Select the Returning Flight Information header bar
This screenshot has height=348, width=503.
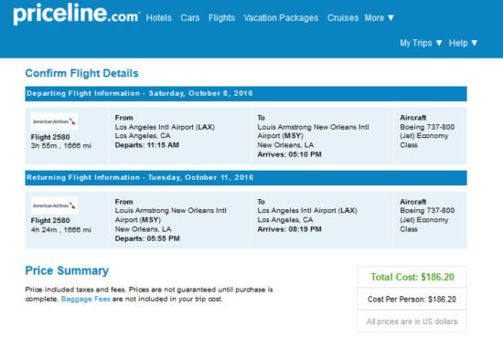pyautogui.click(x=246, y=177)
